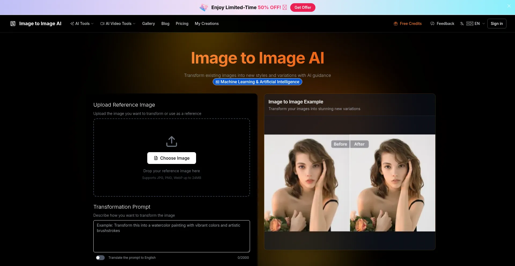Image resolution: width=515 pixels, height=266 pixels.
Task: Close the promo banner with X
Action: pyautogui.click(x=509, y=6)
